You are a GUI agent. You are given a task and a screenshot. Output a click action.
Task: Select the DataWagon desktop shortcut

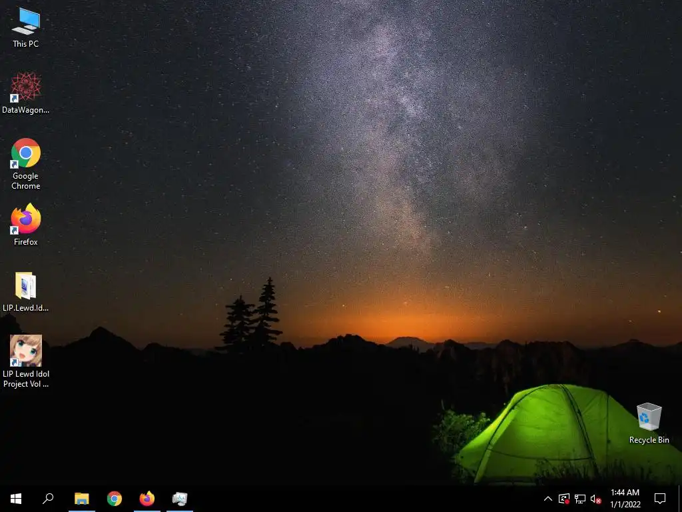[26, 93]
